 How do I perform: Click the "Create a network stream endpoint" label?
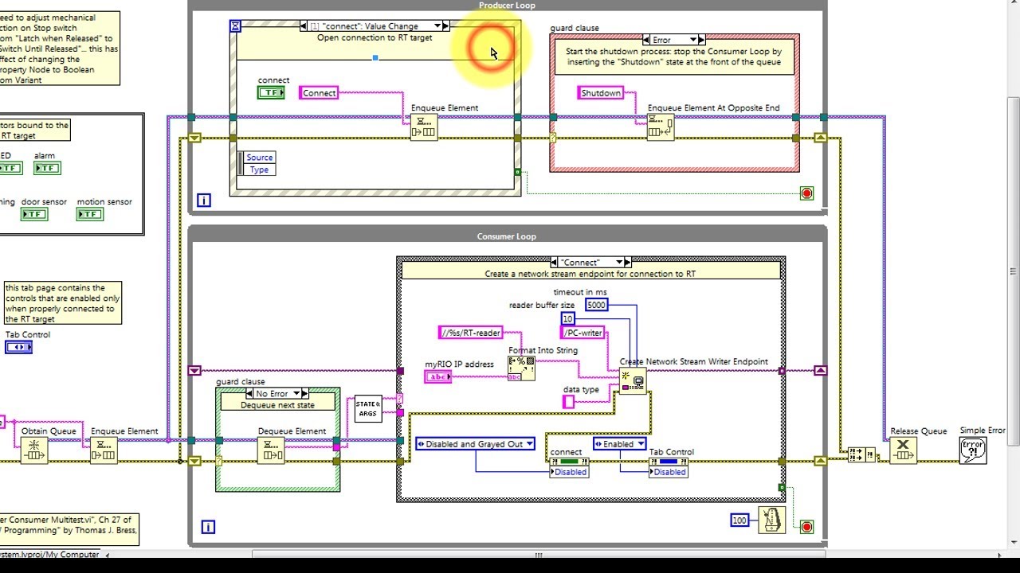click(590, 274)
